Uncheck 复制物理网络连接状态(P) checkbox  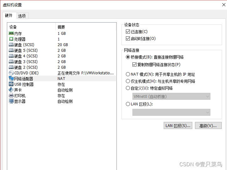[135, 65]
